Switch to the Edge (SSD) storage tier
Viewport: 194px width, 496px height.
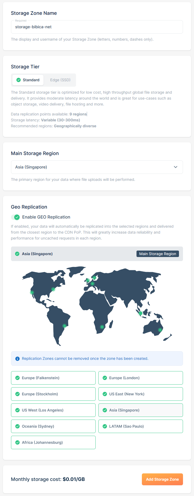tap(60, 80)
